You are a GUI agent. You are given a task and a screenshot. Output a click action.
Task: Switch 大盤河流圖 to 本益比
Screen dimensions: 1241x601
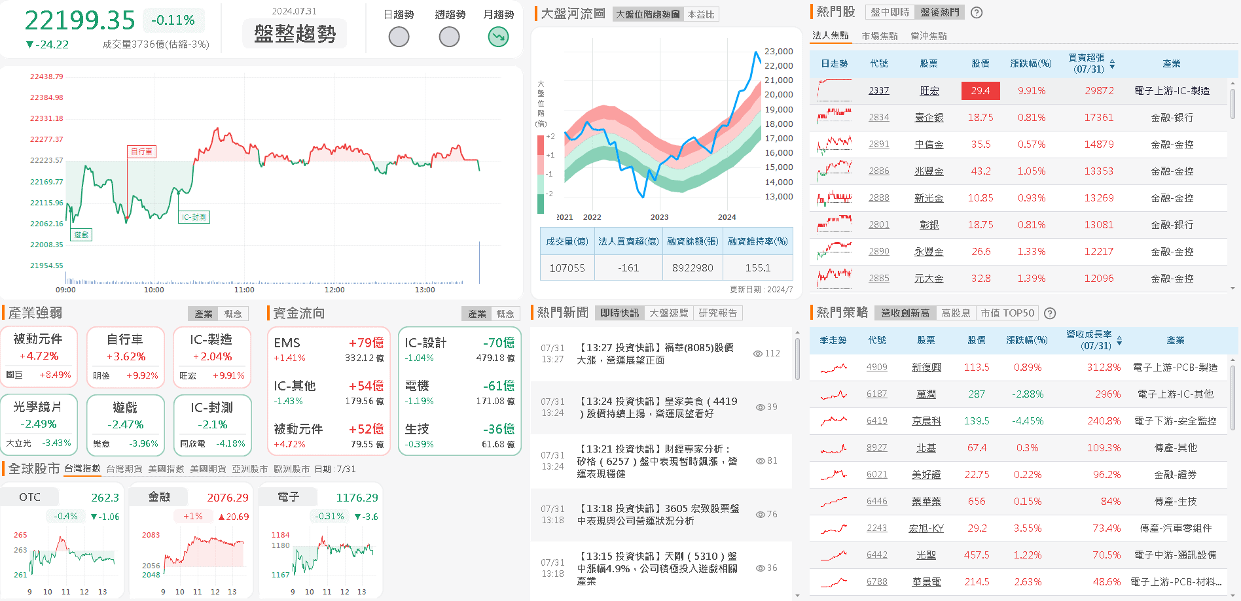click(x=701, y=14)
